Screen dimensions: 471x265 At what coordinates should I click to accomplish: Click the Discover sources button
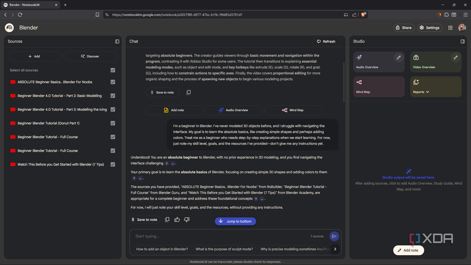90,56
